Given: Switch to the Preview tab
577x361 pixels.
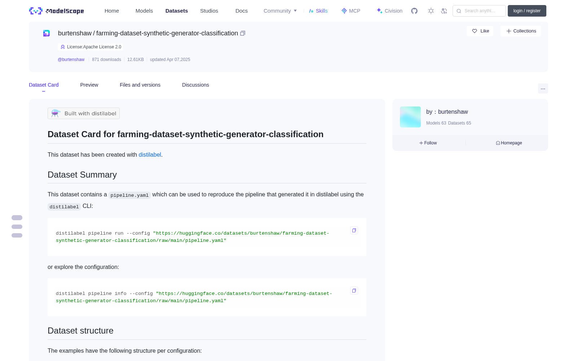Looking at the screenshot, I should tap(89, 85).
